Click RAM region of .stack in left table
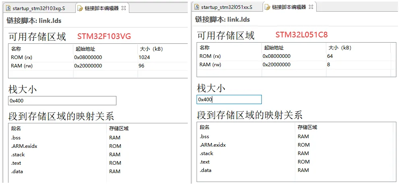400x184 pixels. pyautogui.click(x=115, y=155)
